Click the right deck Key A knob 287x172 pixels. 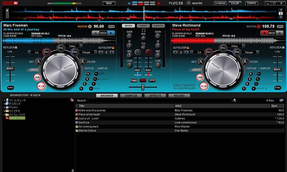200,62
